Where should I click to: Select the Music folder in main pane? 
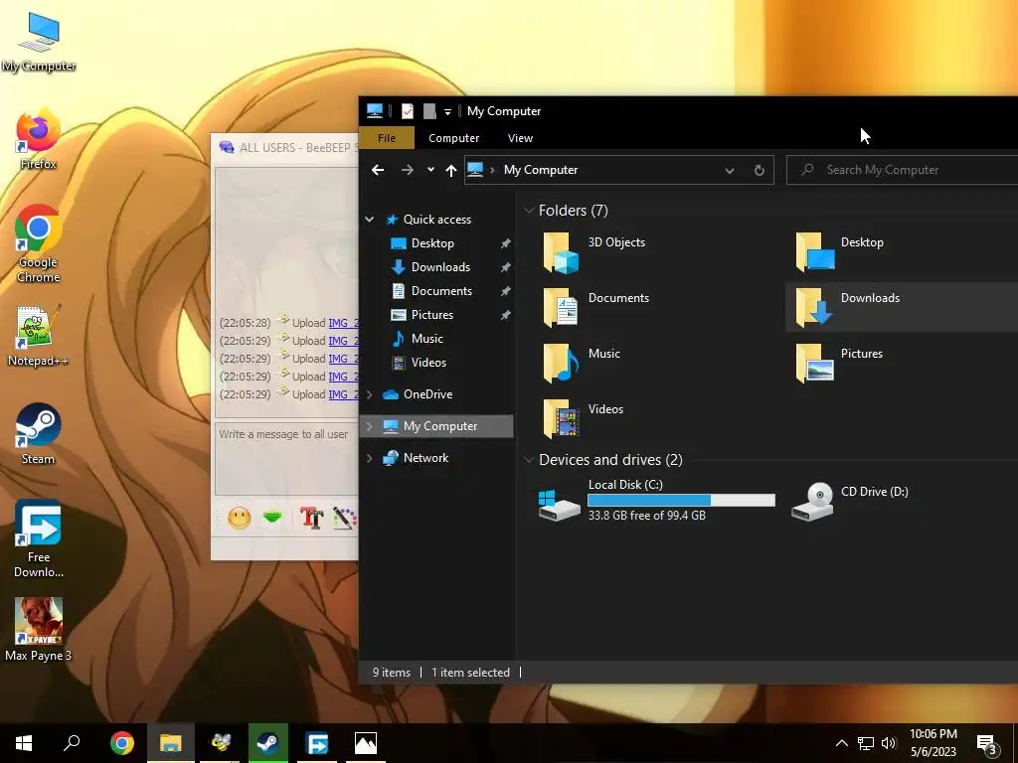581,364
